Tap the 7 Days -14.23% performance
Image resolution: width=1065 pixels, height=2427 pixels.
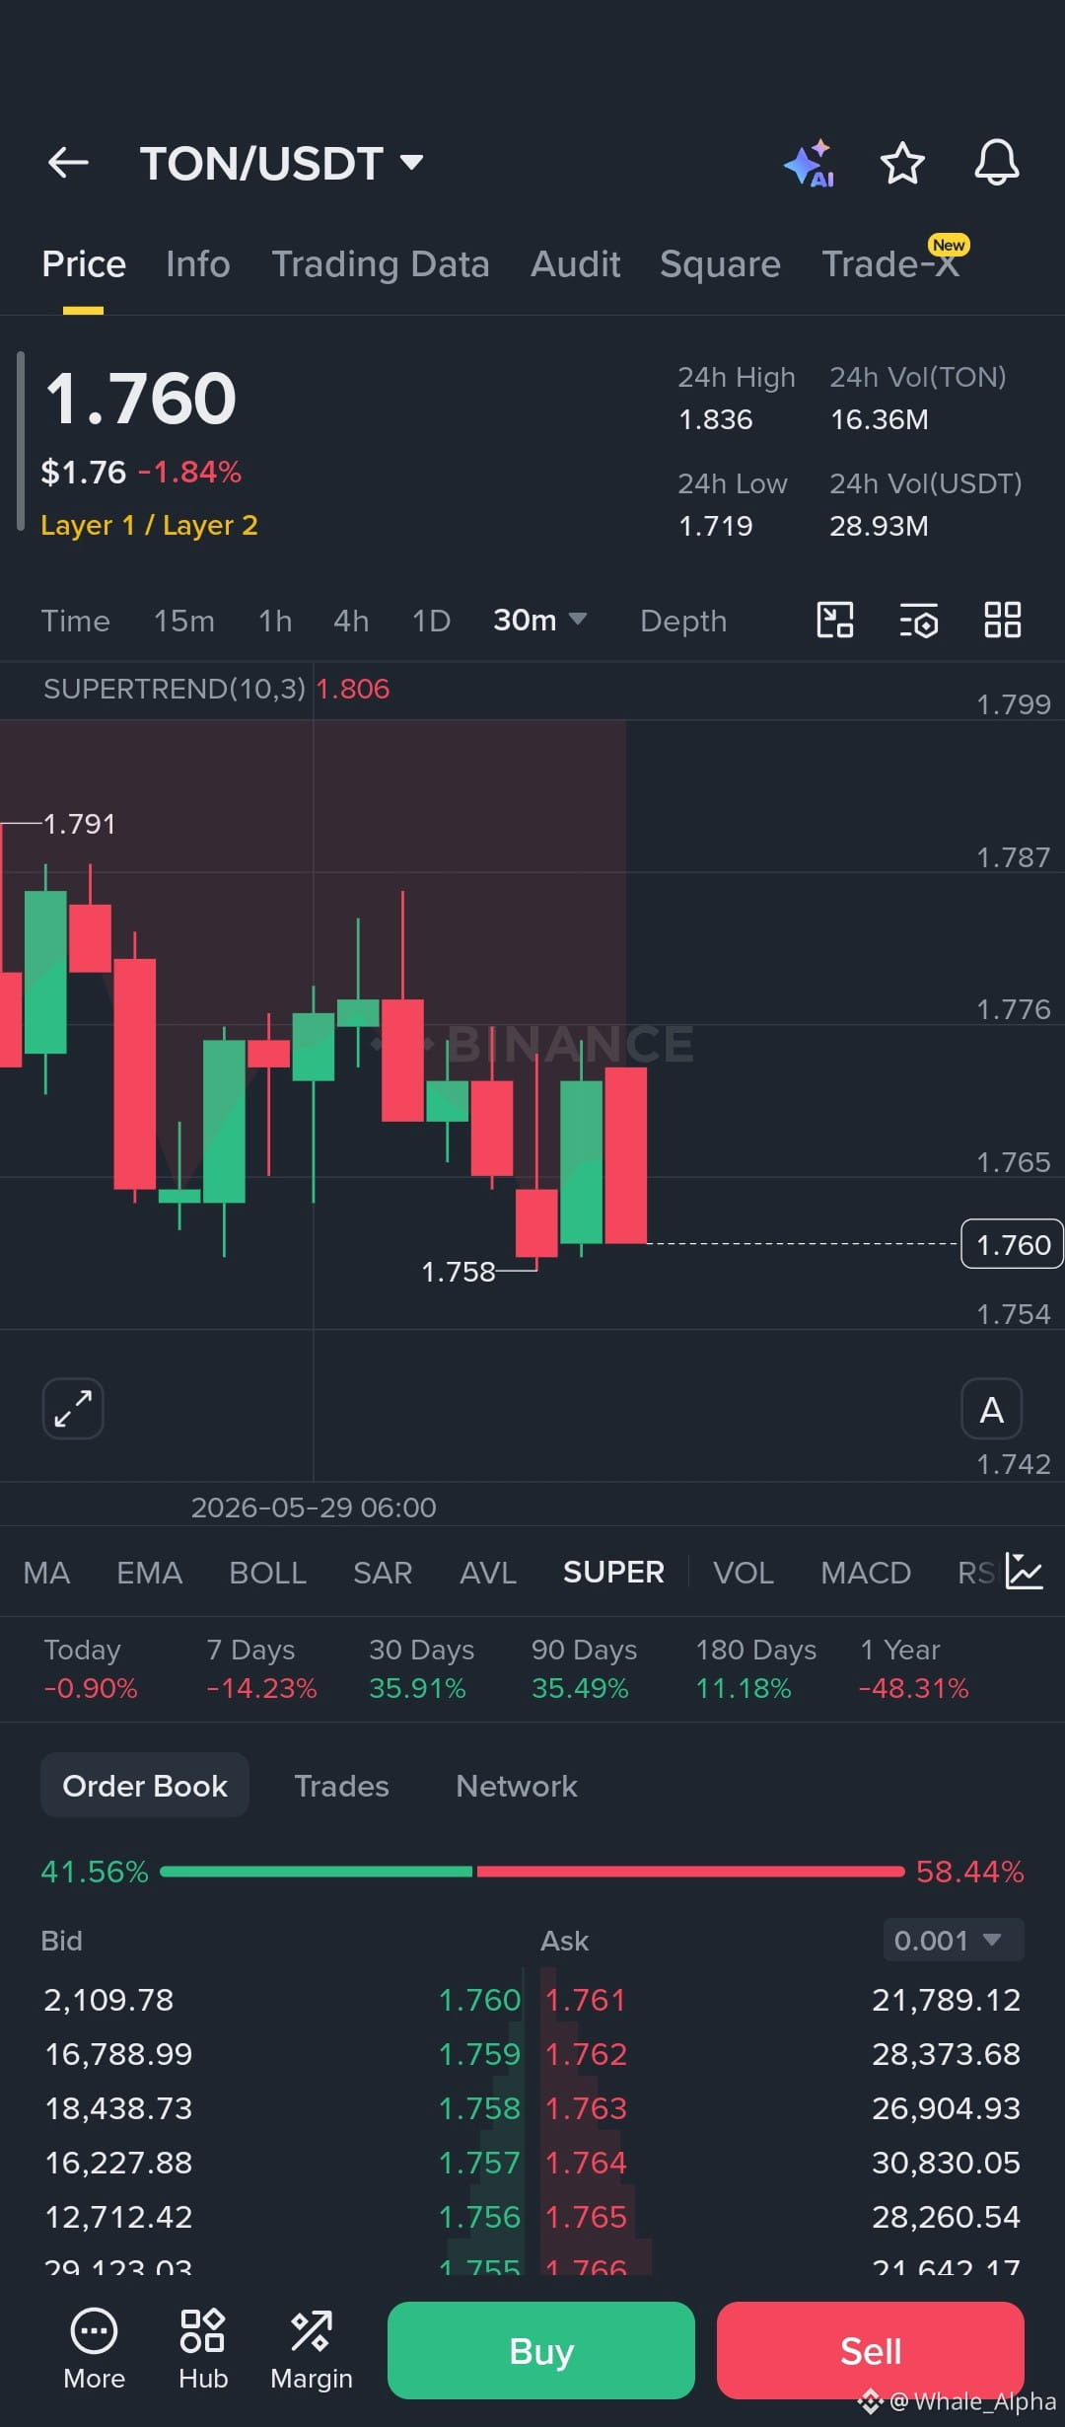261,1669
